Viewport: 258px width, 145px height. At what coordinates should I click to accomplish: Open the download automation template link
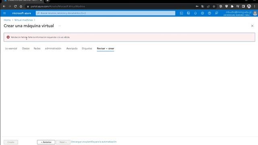point(94,142)
